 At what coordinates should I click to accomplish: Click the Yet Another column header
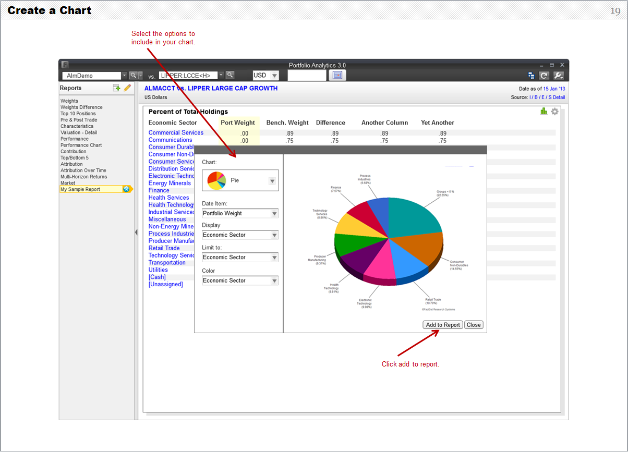(x=438, y=123)
